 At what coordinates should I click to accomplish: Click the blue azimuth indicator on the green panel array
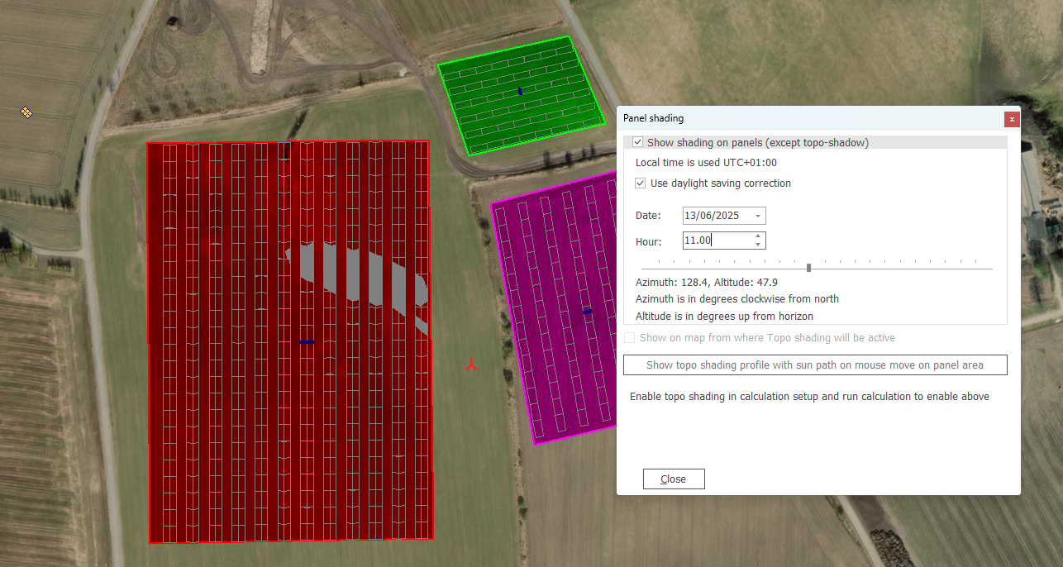click(519, 91)
